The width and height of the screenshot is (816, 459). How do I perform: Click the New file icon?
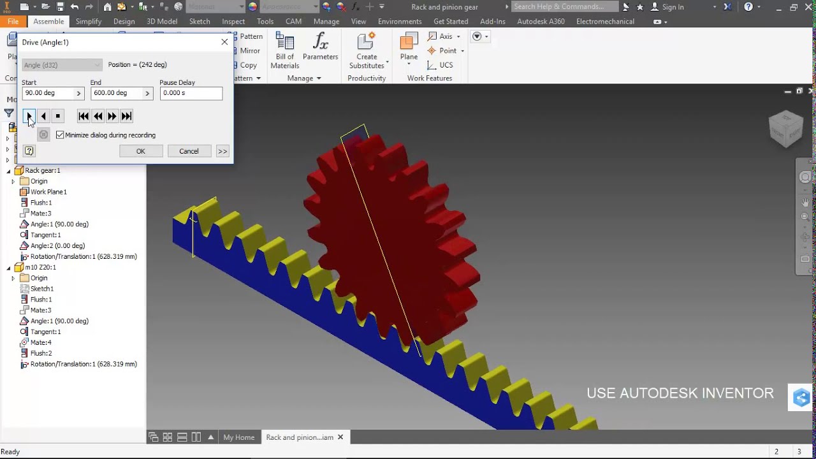(x=24, y=7)
